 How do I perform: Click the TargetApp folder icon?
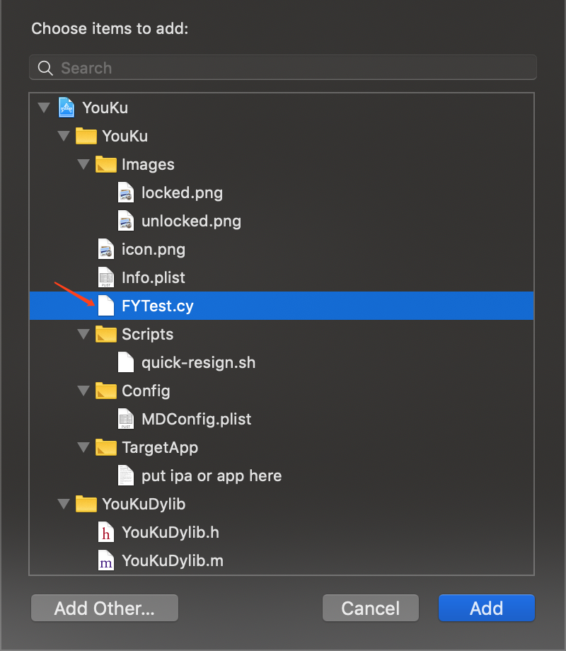pyautogui.click(x=106, y=447)
